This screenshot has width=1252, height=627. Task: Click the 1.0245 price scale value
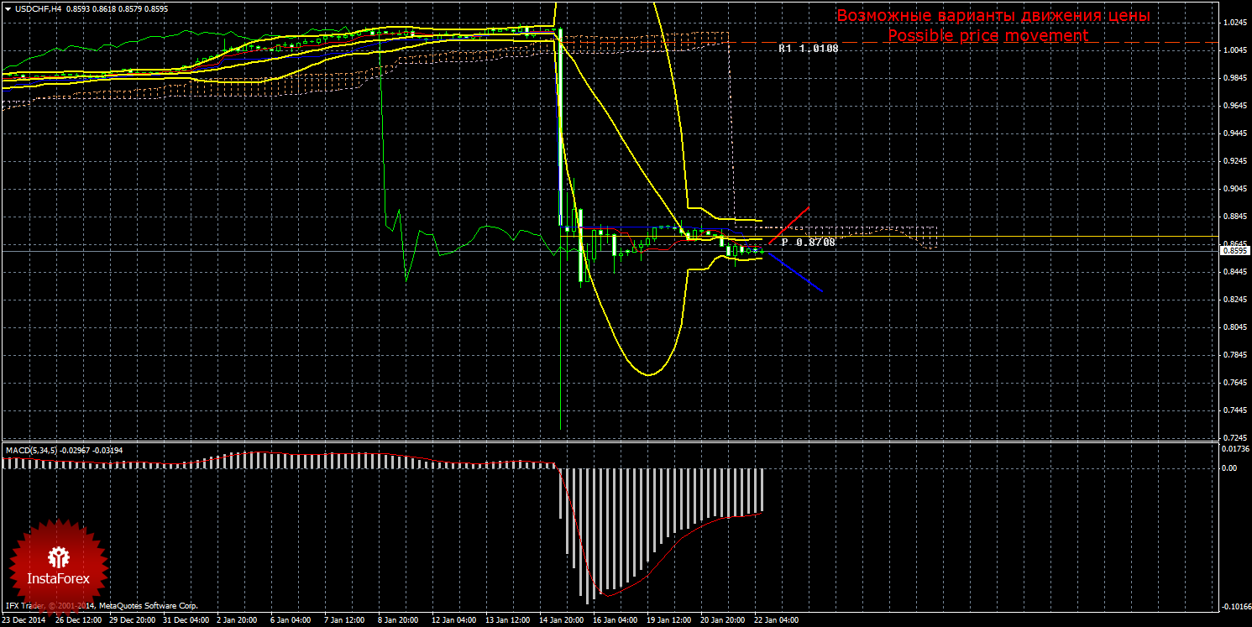point(1233,23)
